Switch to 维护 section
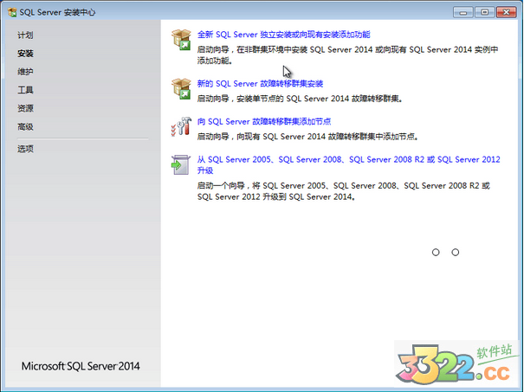This screenshot has height=392, width=524. tap(25, 72)
